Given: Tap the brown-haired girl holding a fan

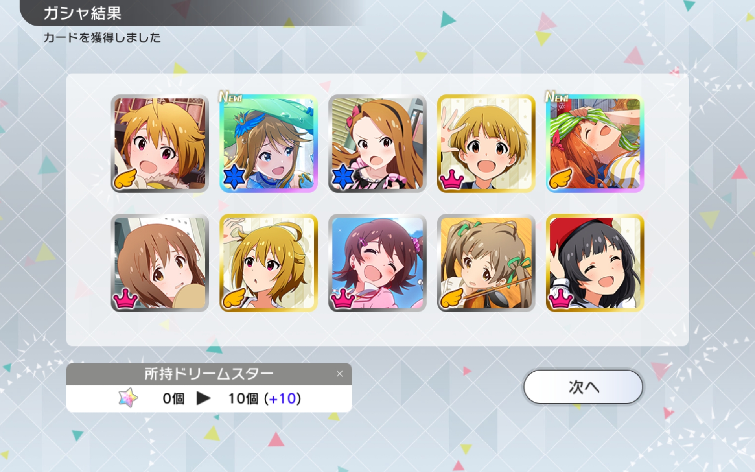Looking at the screenshot, I should point(160,263).
